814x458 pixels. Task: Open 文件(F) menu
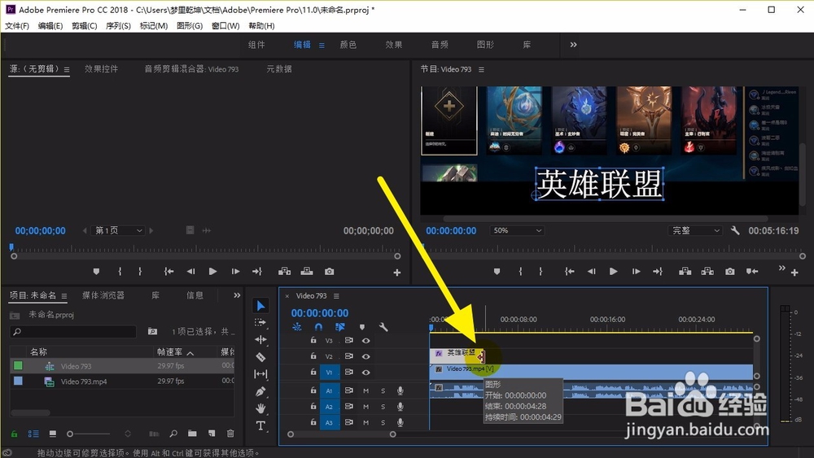click(16, 25)
